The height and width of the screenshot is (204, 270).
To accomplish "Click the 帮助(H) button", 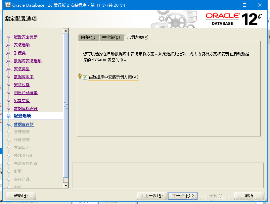I will [x=21, y=196].
